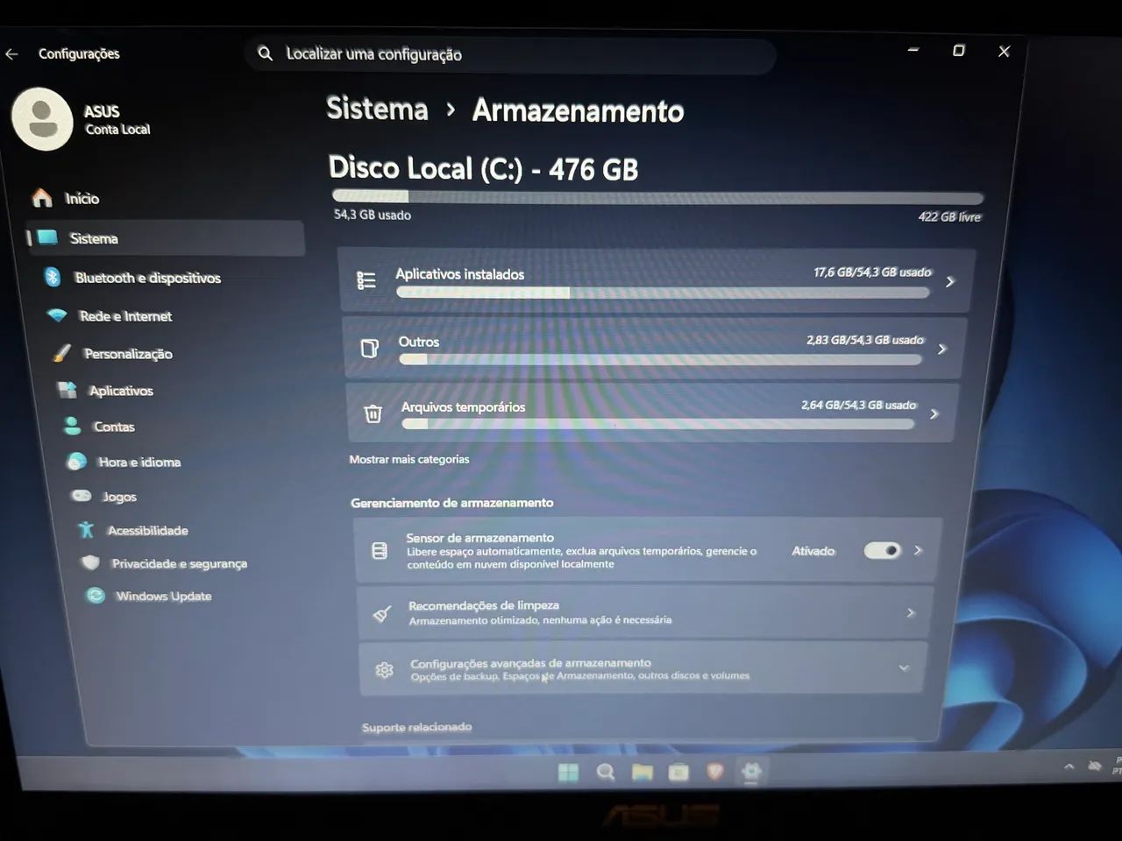This screenshot has height=841, width=1122.
Task: Click the Localizar uma configuração search field
Action: click(510, 54)
